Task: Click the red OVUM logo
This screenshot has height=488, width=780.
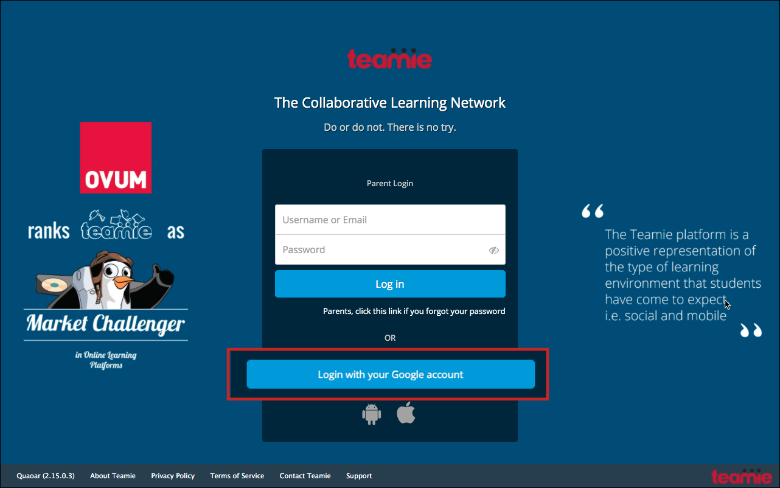Action: (116, 158)
